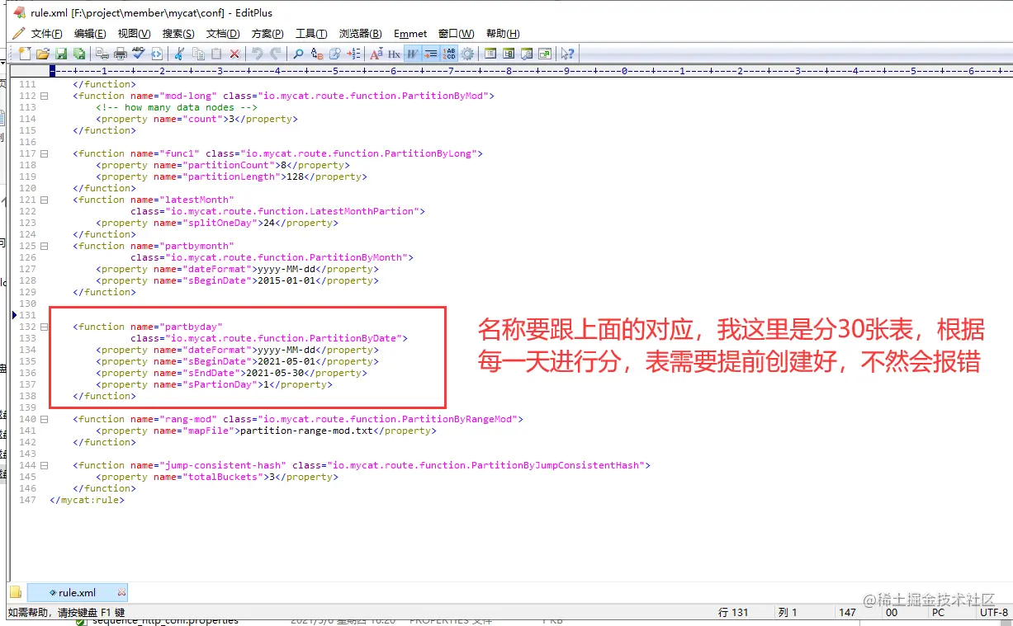Image resolution: width=1013 pixels, height=626 pixels.
Task: Collapse the func1 function fold at line 117
Action: [45, 153]
